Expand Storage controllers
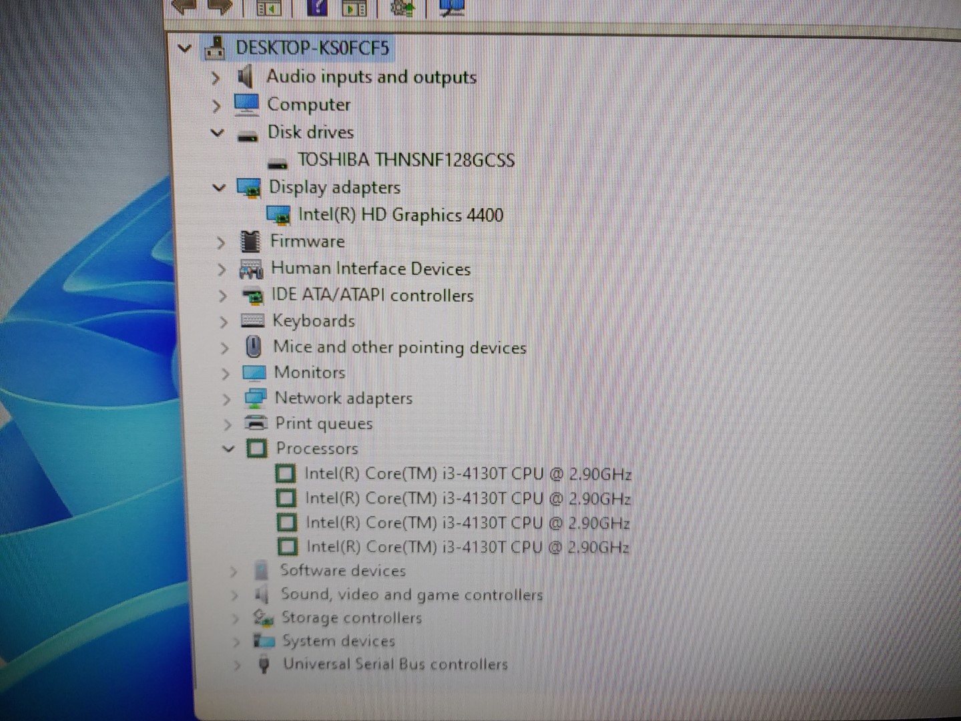The image size is (961, 721). (x=235, y=619)
